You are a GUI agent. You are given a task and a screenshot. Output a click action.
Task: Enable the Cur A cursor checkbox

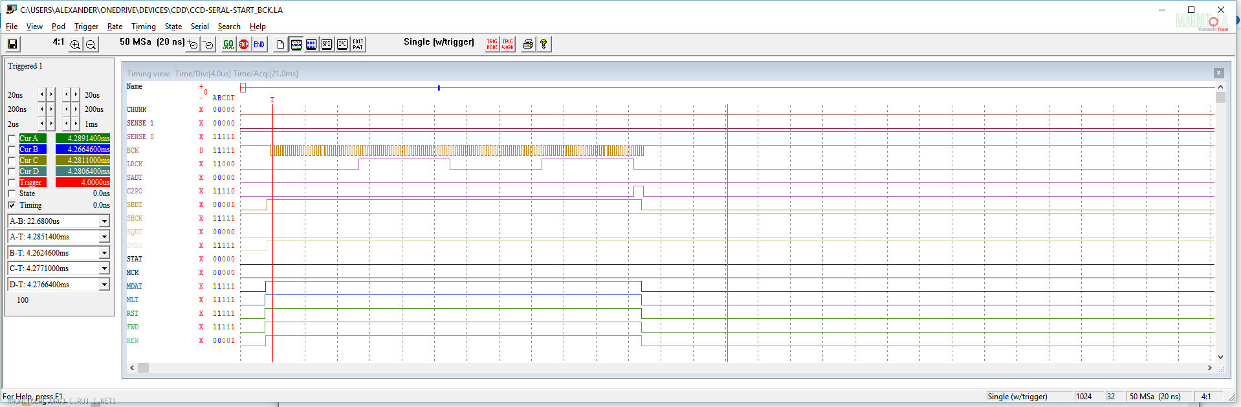(x=12, y=138)
